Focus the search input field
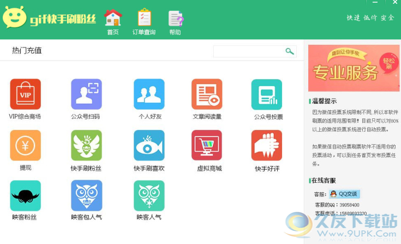The width and height of the screenshot is (401, 244). pos(255,51)
